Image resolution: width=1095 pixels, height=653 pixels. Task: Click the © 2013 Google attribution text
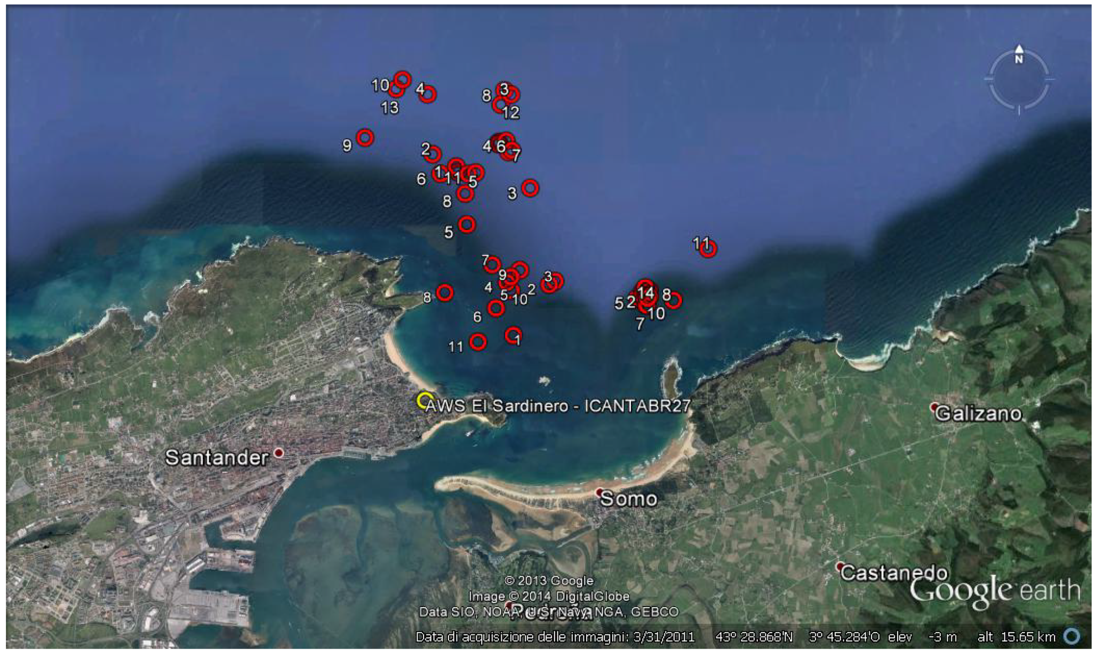click(549, 581)
